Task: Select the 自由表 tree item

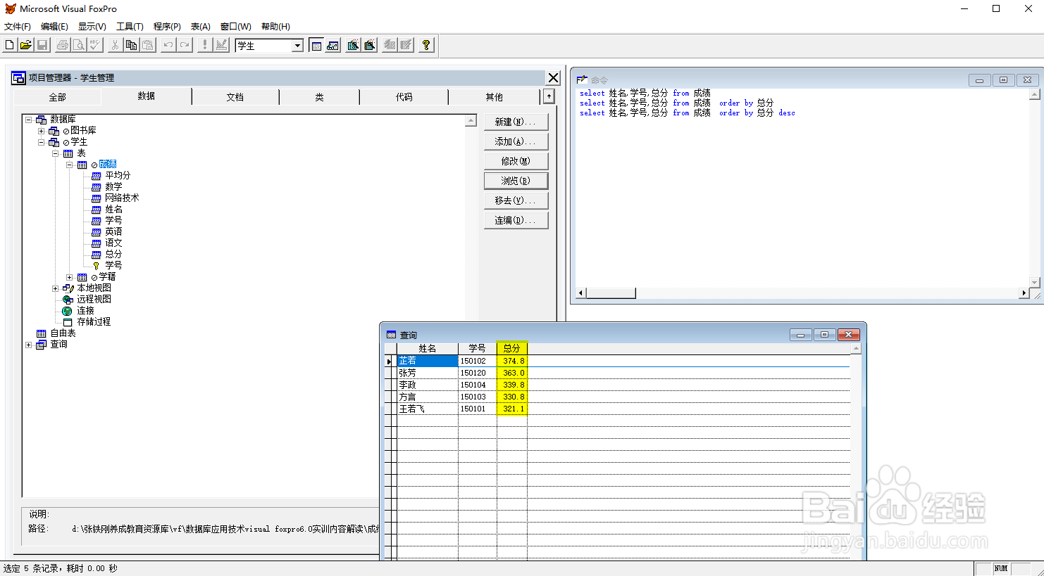Action: point(63,333)
